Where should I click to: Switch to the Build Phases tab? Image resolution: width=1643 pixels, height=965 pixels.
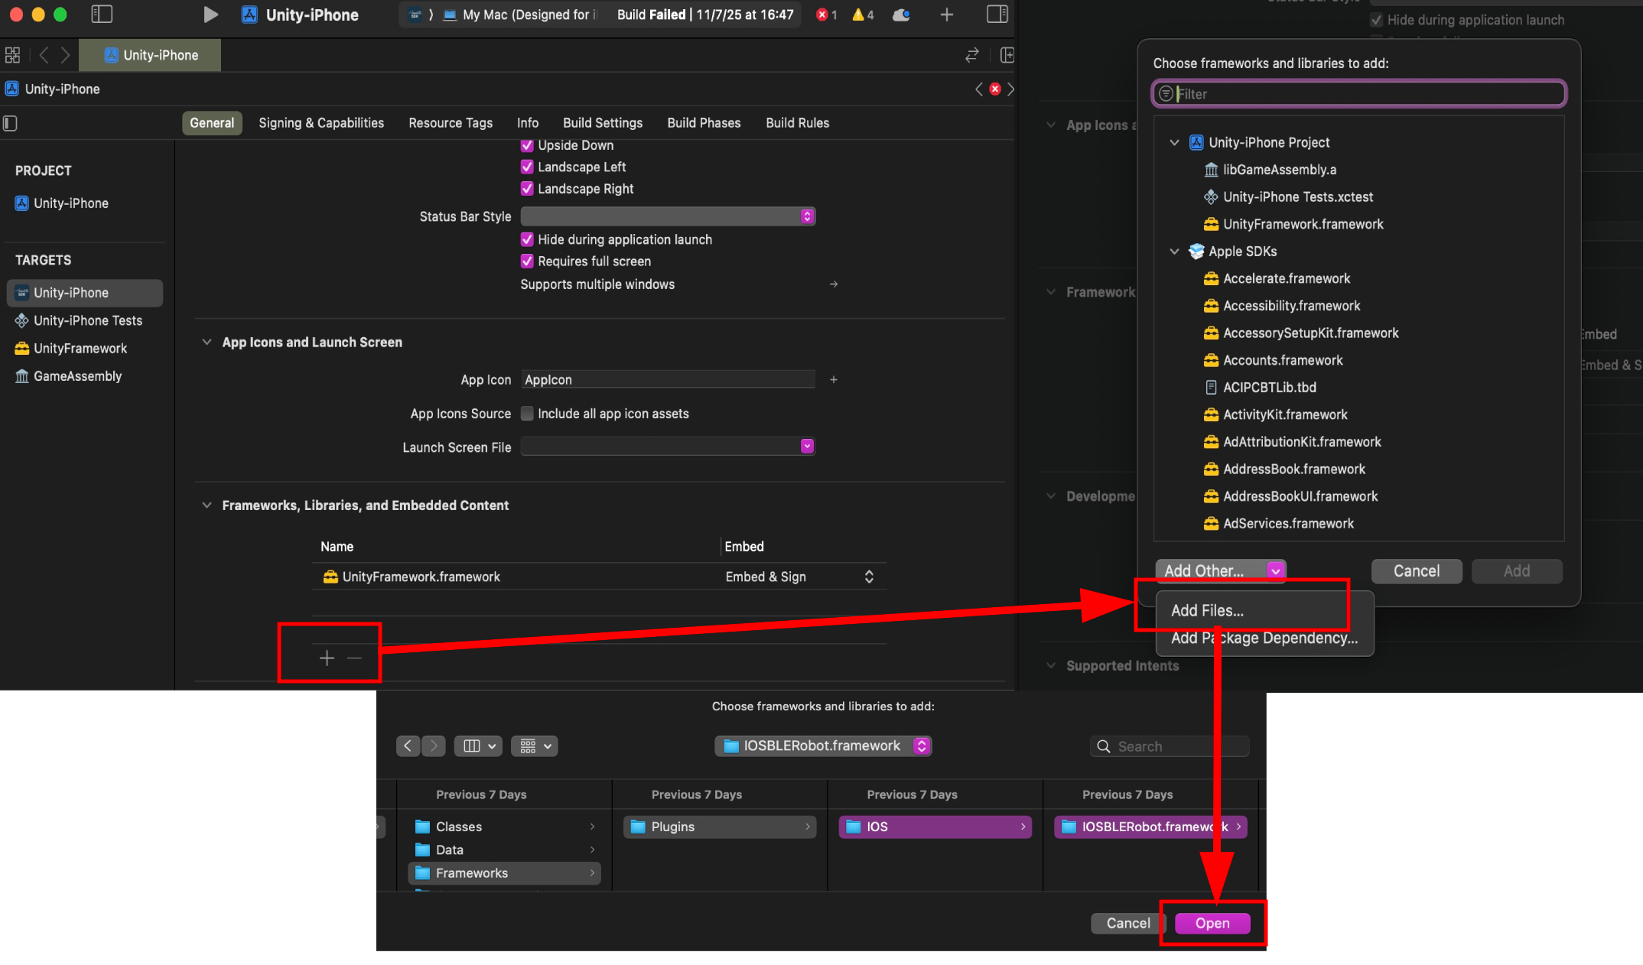pos(703,122)
